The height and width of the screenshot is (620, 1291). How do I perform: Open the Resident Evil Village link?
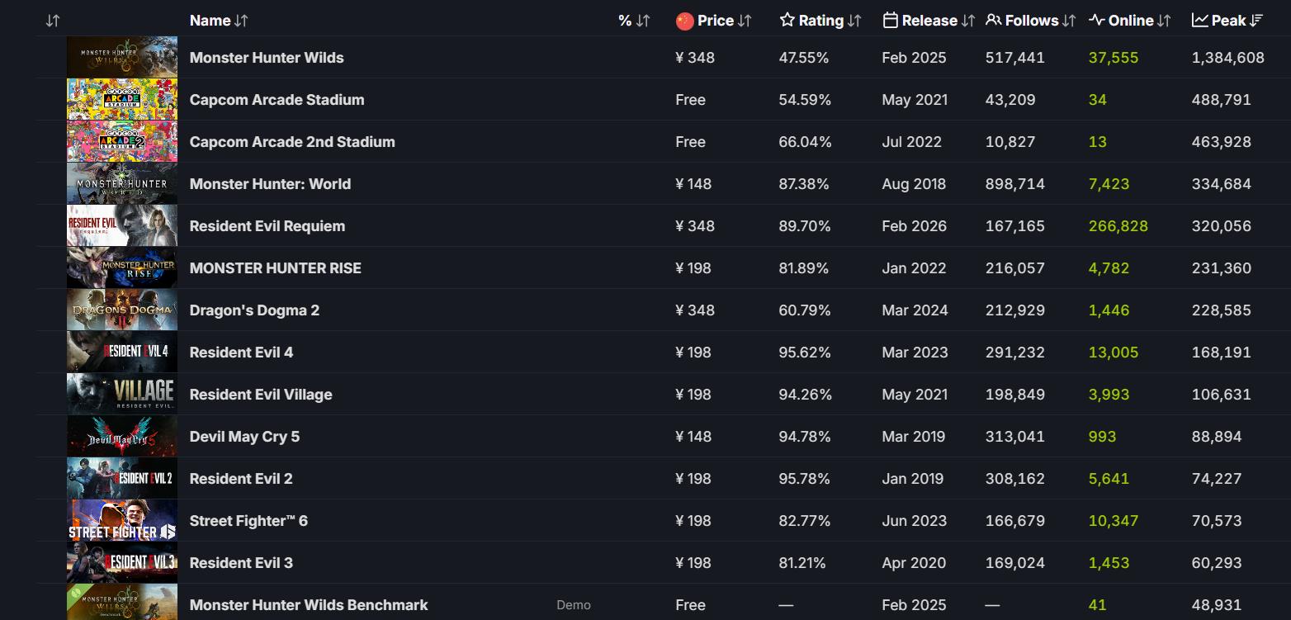[x=261, y=395]
